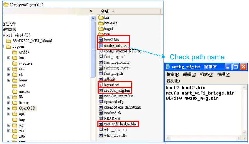Expand the OpenOCD folder in tree
Image resolution: width=249 pixels, height=144 pixels.
coord(9,108)
